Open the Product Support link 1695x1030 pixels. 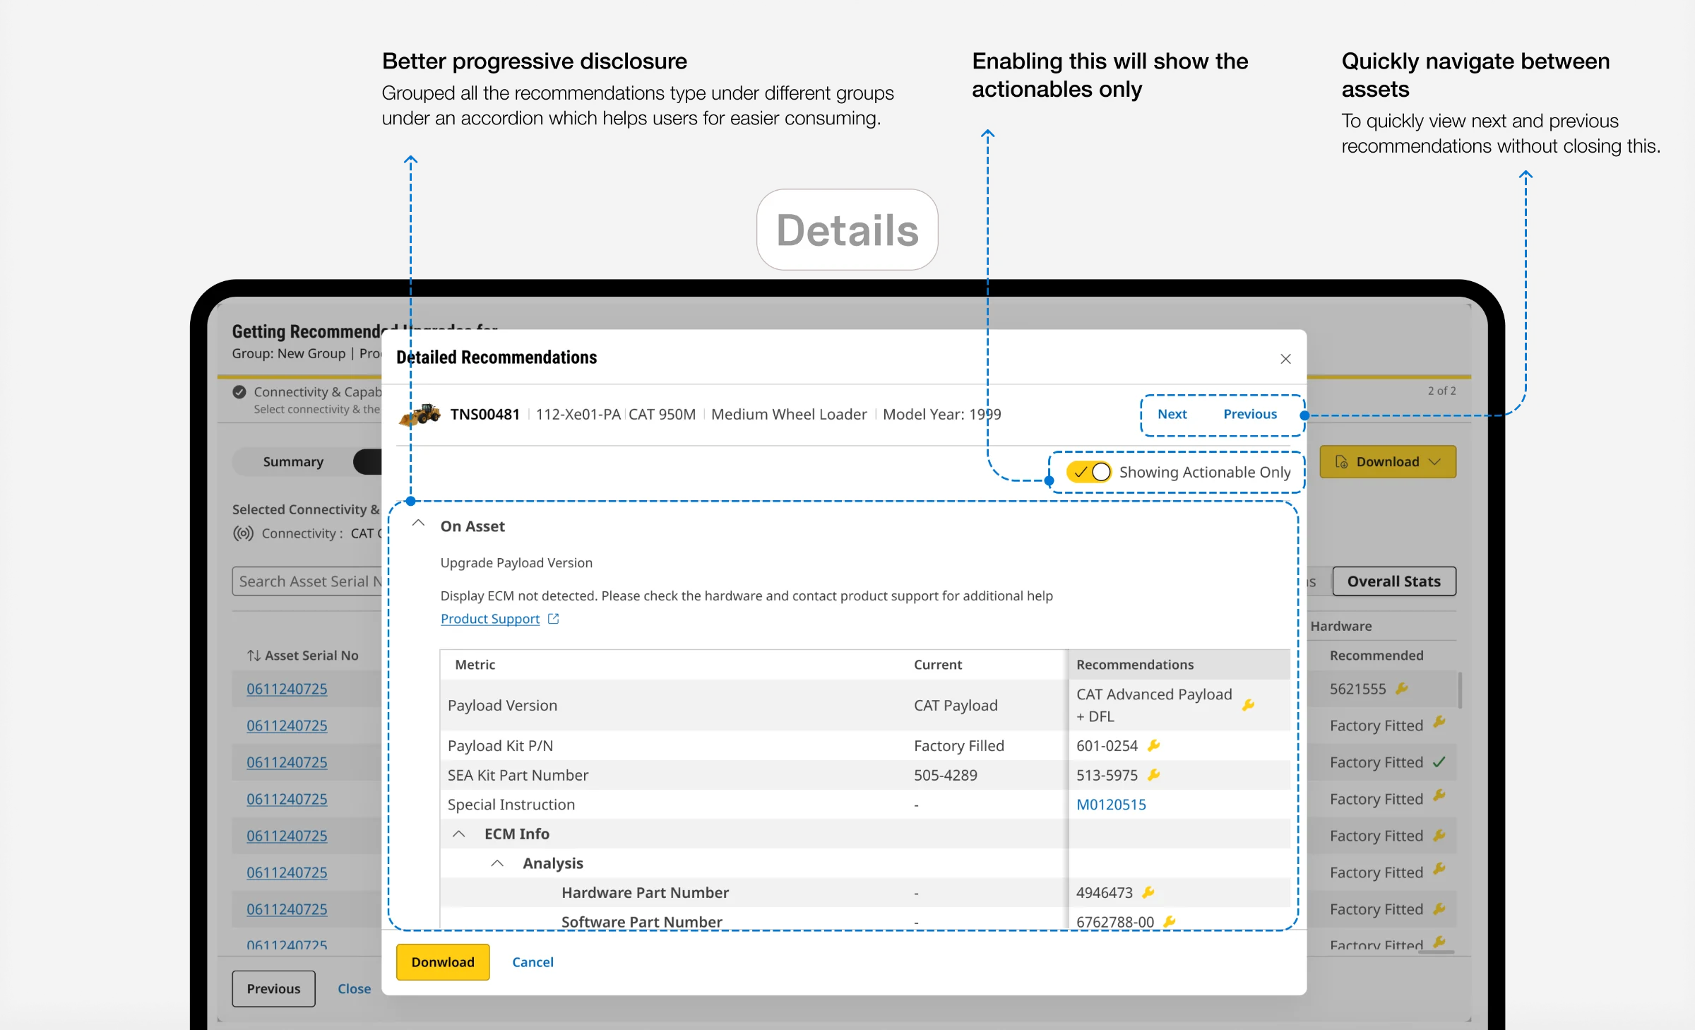490,619
